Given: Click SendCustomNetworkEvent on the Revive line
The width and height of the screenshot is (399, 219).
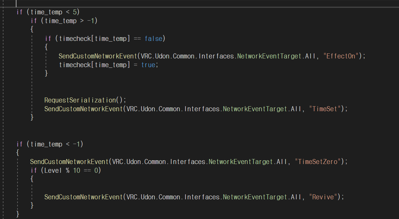Looking at the screenshot, I should pyautogui.click(x=83, y=197).
